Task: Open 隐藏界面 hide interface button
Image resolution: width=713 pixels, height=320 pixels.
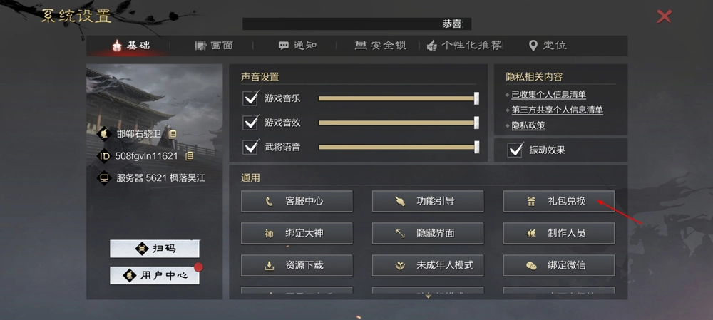Action: [x=428, y=233]
